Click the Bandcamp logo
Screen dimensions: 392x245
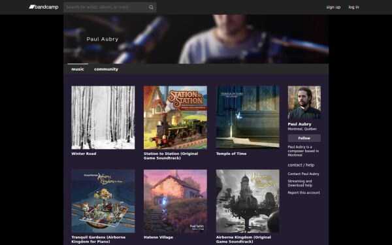click(x=44, y=7)
